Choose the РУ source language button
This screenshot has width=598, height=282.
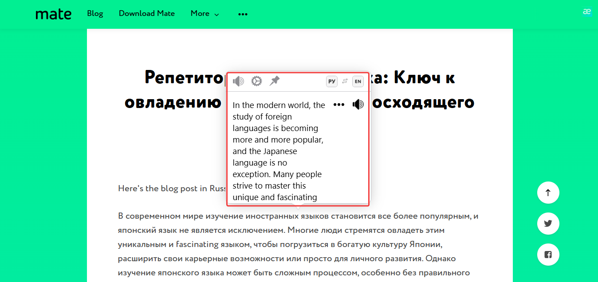point(332,81)
